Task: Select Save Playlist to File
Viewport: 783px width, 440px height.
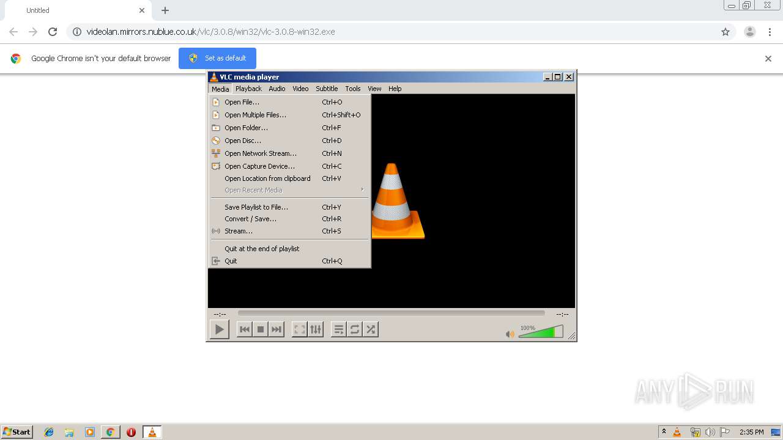Action: (x=289, y=207)
